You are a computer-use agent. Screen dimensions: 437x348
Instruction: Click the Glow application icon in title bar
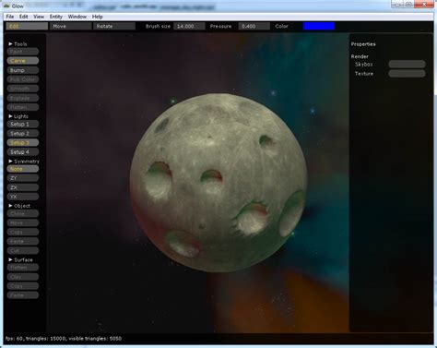pyautogui.click(x=6, y=6)
